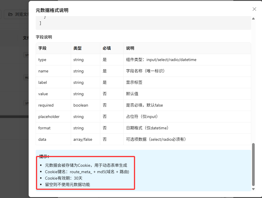Screen dimensions: 262x198
Task: Click the folder icon beside 浏览文件
Action: [11, 14]
